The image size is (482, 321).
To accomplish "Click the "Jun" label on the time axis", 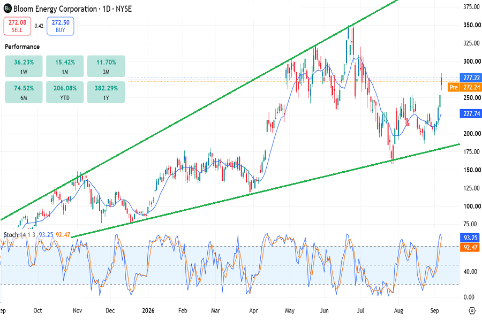I will 325,310.
